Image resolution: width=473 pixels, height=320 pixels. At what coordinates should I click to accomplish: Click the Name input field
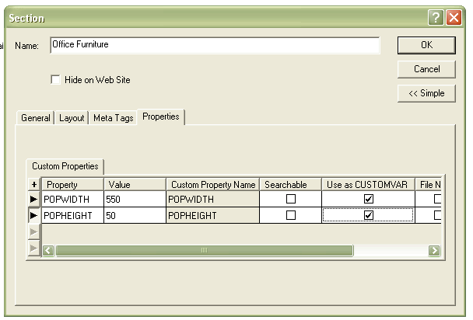(x=215, y=46)
